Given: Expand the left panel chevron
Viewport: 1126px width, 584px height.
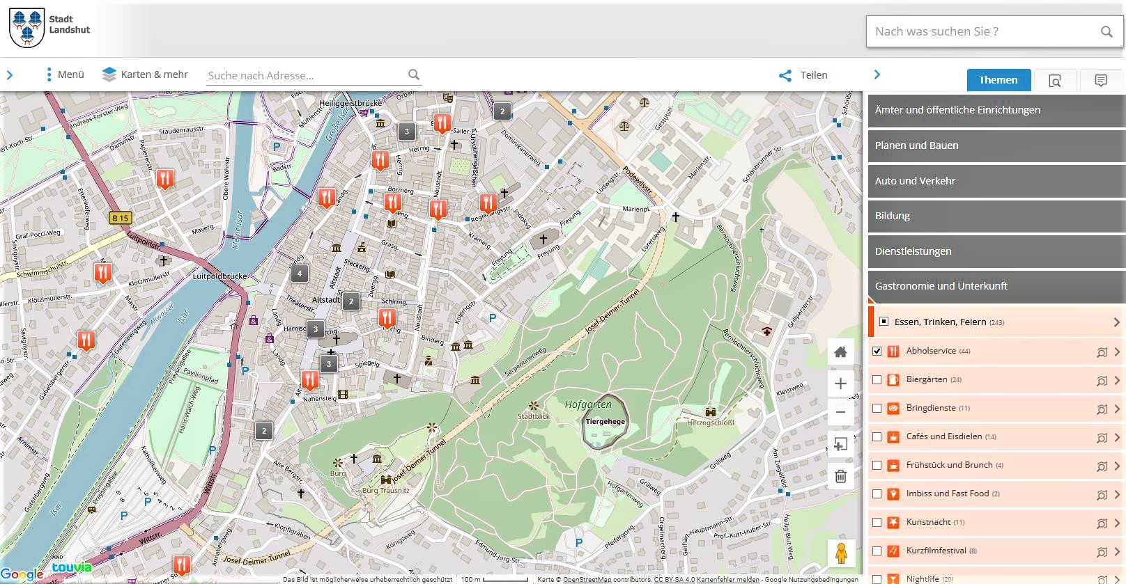Looking at the screenshot, I should point(10,74).
